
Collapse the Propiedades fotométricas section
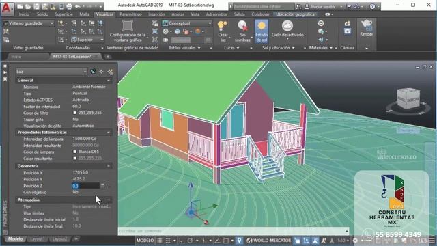(109, 132)
